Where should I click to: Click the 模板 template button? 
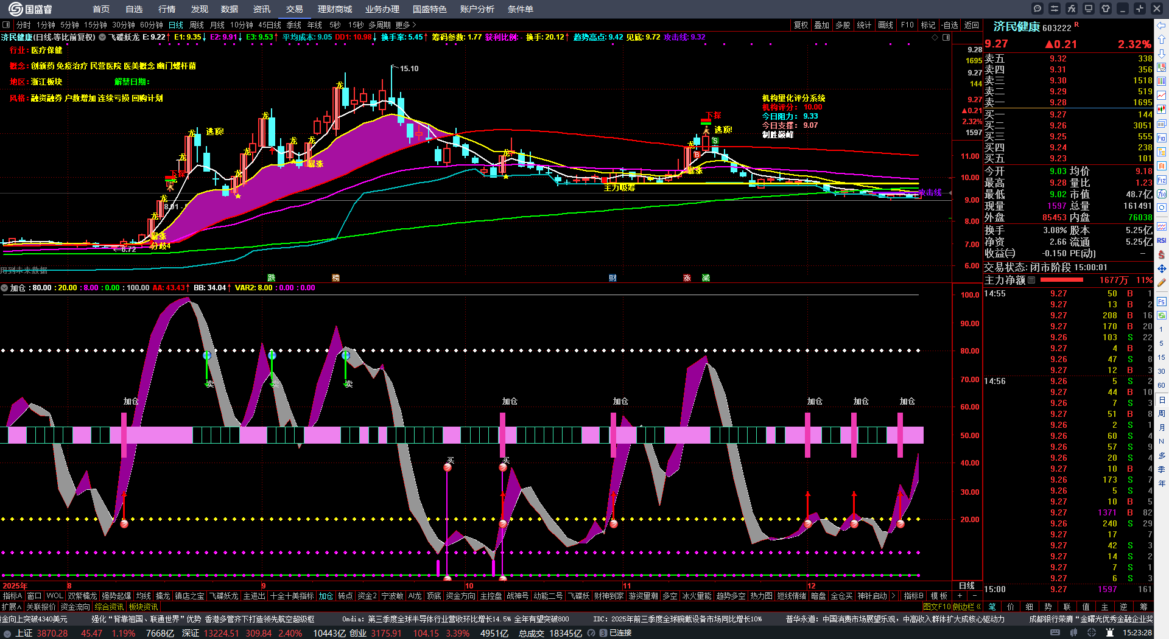point(939,596)
